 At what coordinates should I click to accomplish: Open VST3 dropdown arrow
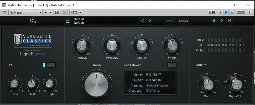tap(81, 13)
